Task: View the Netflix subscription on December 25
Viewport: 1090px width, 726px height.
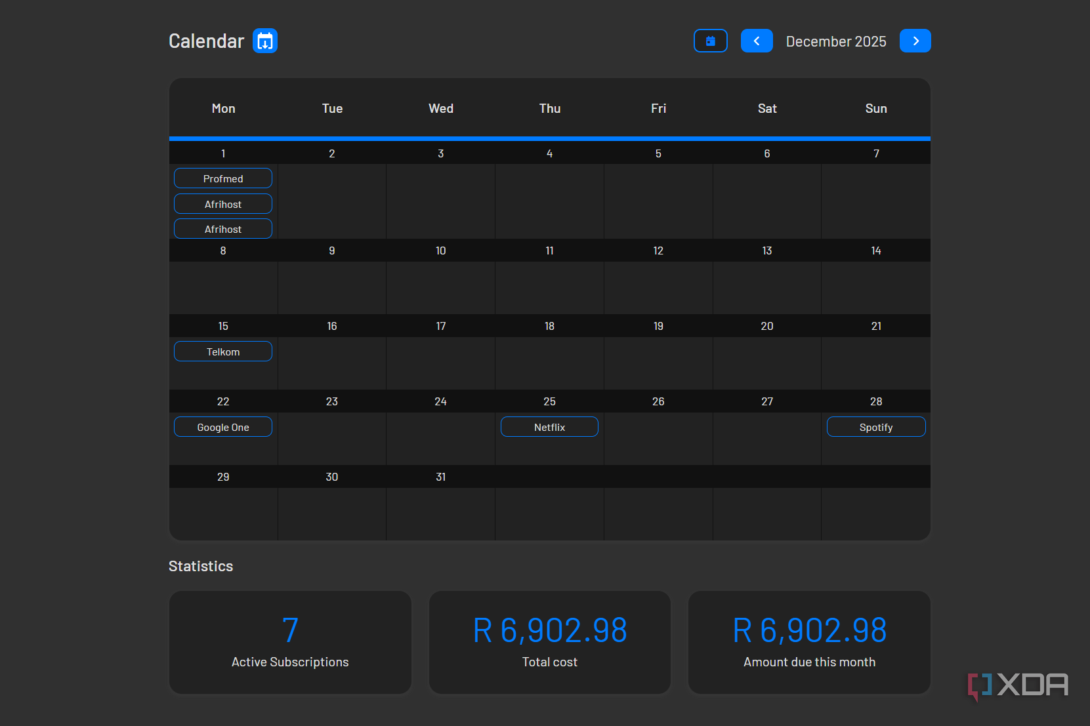Action: point(549,427)
